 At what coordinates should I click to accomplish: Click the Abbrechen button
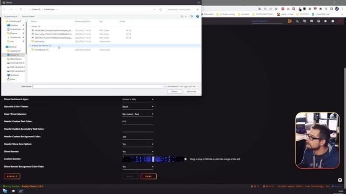[x=191, y=92]
